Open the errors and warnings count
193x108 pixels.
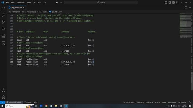28,102
